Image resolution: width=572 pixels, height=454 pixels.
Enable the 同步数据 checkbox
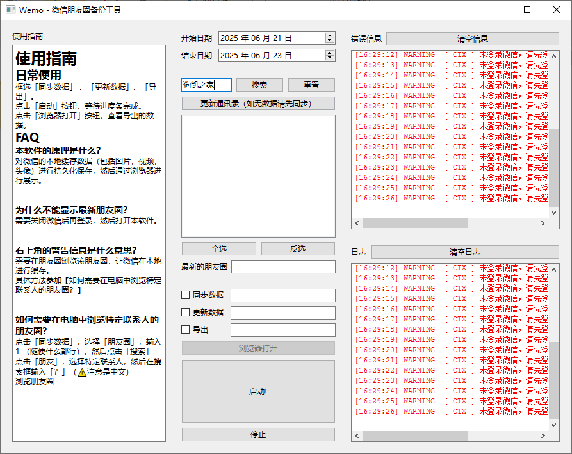[x=186, y=295]
